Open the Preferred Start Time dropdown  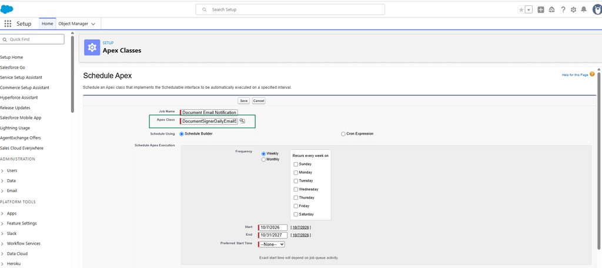[272, 244]
